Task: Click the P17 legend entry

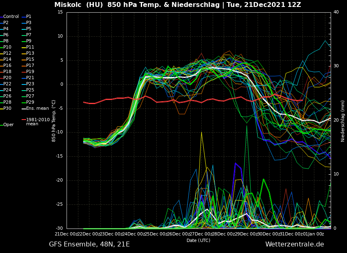Action: [30, 66]
